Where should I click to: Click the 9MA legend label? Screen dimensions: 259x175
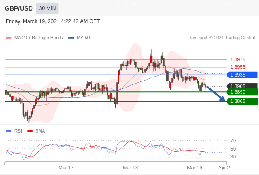pyautogui.click(x=40, y=131)
